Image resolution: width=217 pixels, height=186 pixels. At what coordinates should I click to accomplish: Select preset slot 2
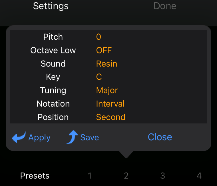coord(126,176)
